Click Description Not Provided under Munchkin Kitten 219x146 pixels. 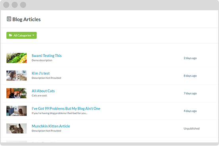tap(46, 131)
